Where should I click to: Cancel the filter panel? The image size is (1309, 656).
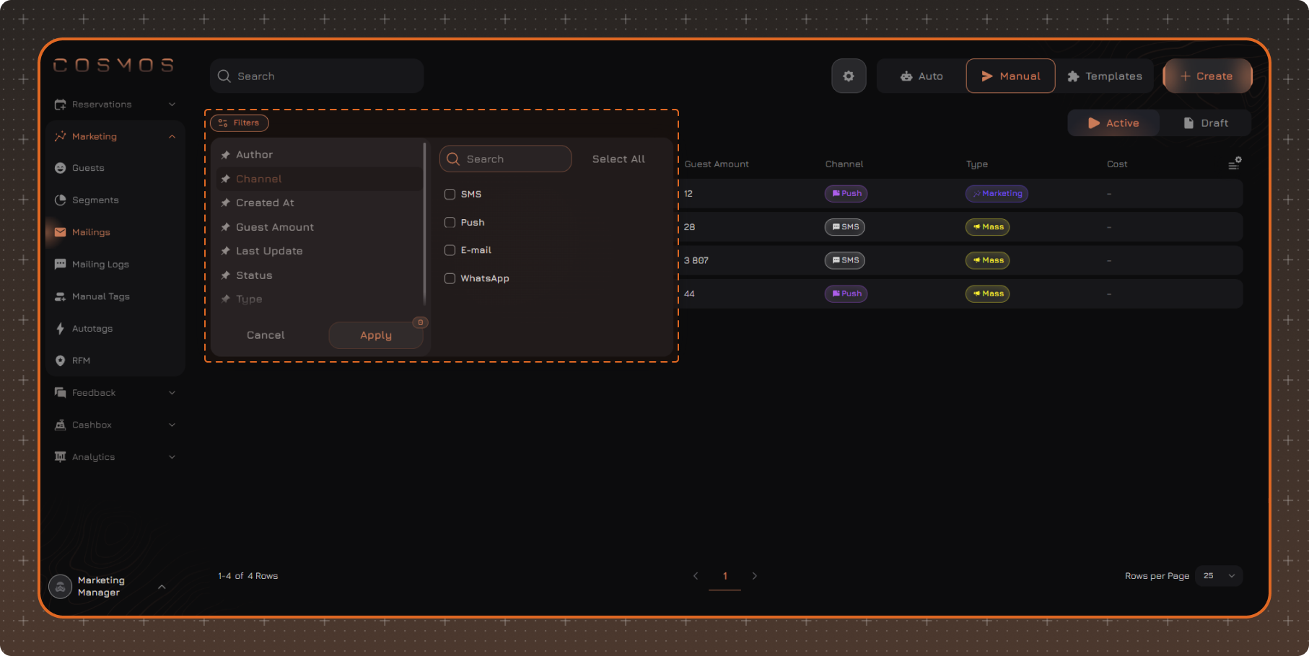point(266,335)
